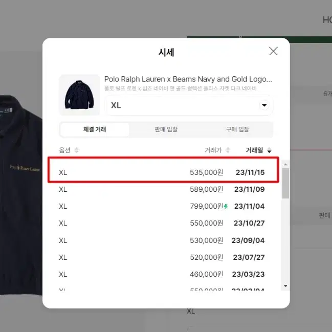The height and width of the screenshot is (332, 332).
Task: Click the 23/11/04 trade date
Action: 250,206
